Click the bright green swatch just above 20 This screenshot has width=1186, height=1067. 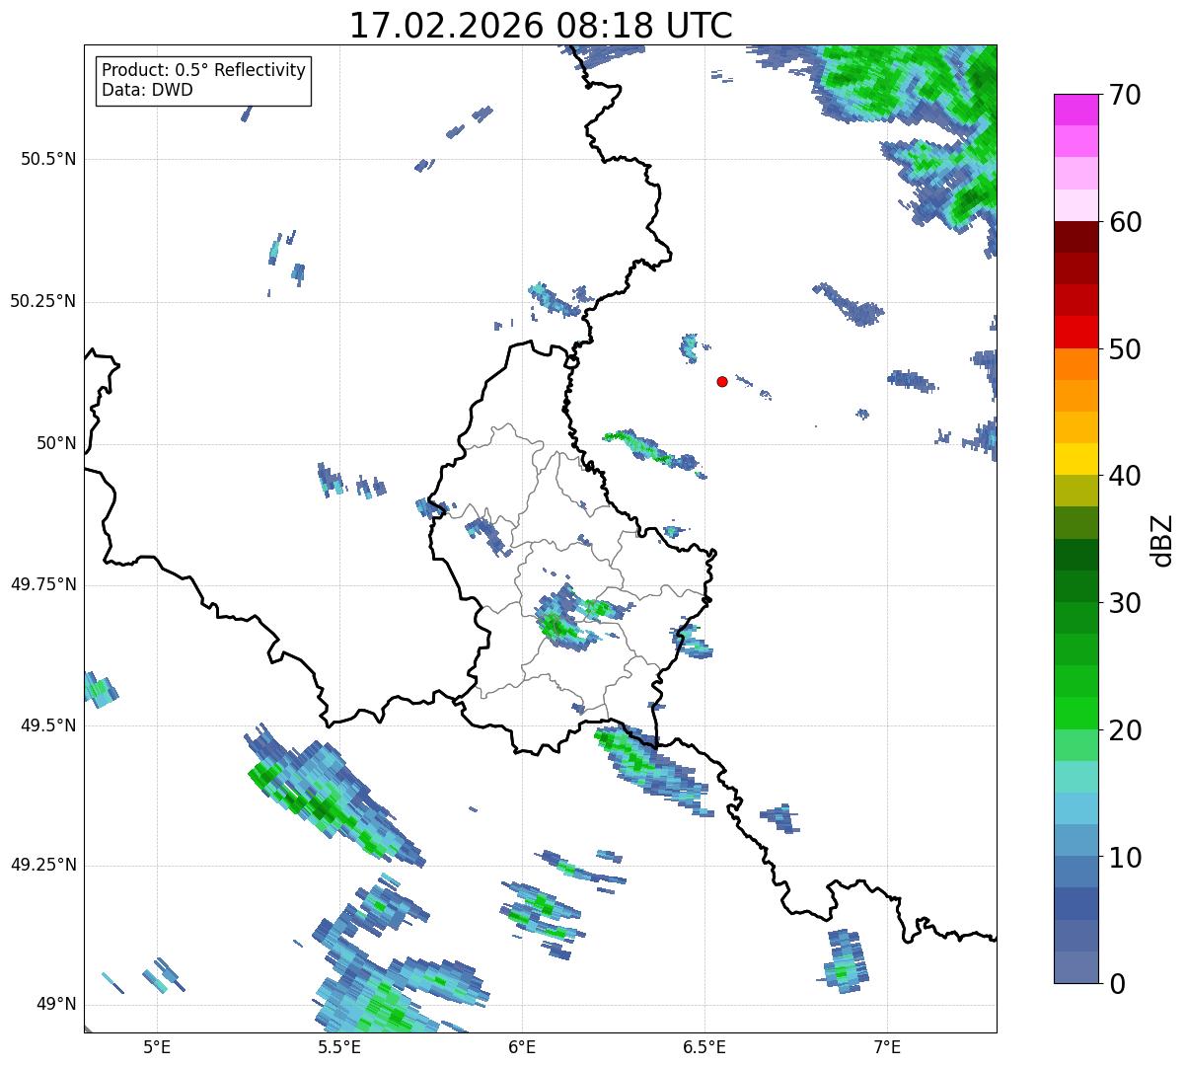coord(1075,714)
